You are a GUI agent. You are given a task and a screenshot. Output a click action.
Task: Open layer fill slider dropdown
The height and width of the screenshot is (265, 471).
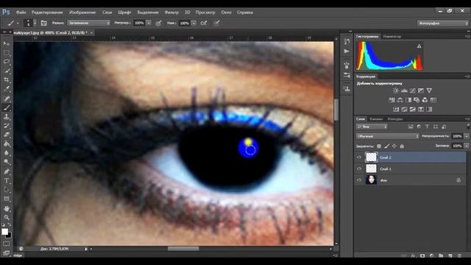(x=467, y=146)
